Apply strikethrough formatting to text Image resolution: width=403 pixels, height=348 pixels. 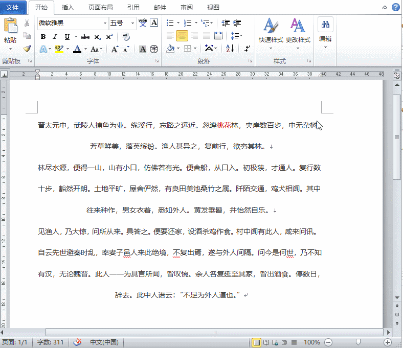(x=85, y=37)
